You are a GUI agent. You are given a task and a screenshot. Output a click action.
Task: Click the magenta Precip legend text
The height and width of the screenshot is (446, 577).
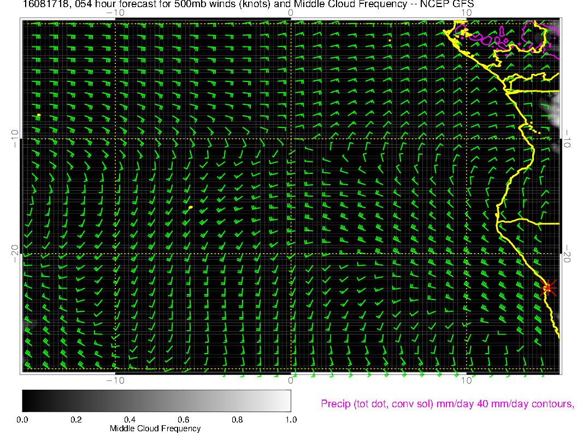pyautogui.click(x=446, y=404)
